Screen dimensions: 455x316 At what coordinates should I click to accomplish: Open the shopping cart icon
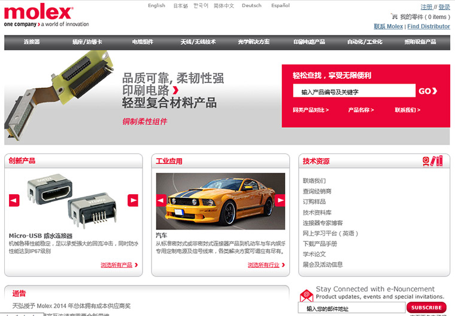point(394,17)
